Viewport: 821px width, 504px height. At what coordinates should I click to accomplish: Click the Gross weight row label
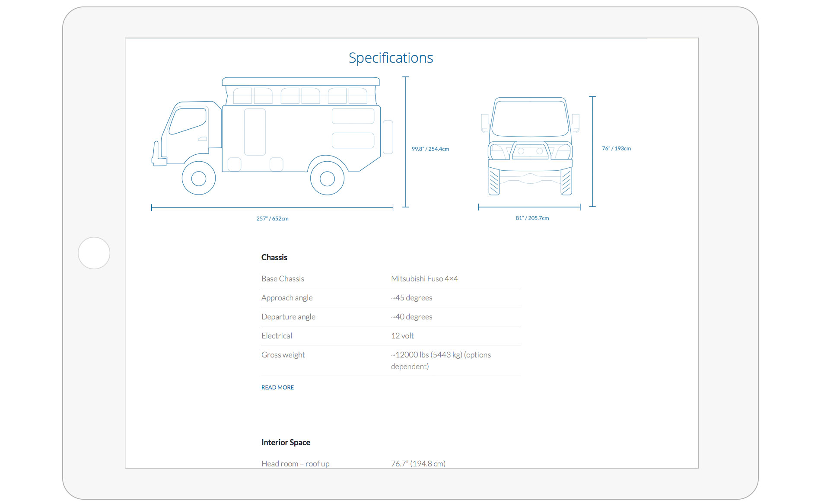tap(283, 355)
